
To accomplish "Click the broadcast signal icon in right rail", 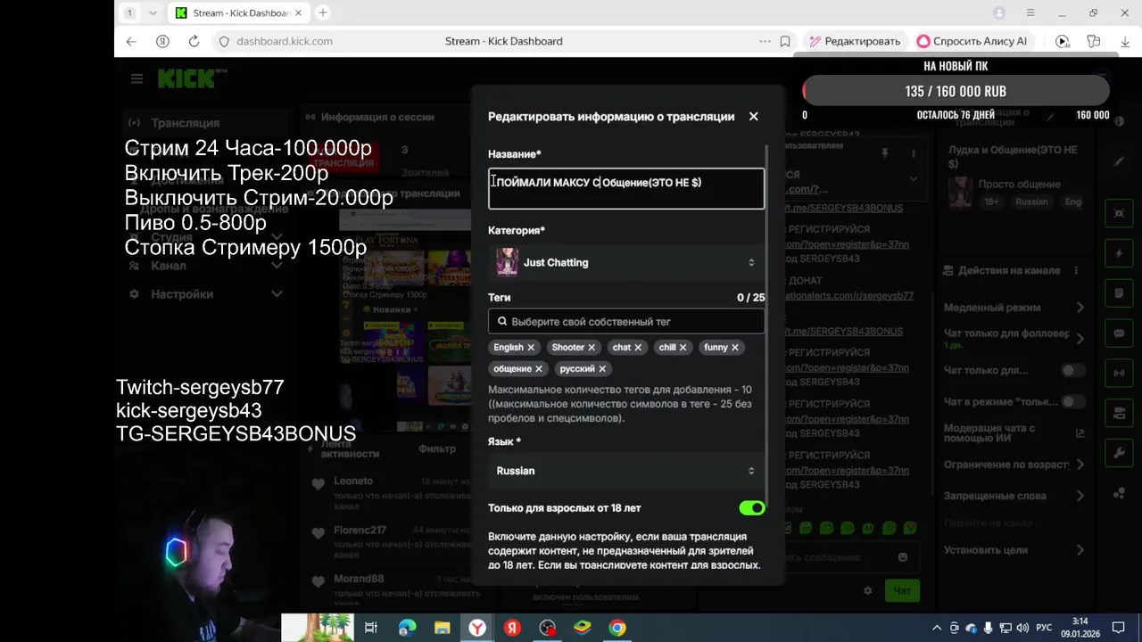I will tap(1120, 373).
